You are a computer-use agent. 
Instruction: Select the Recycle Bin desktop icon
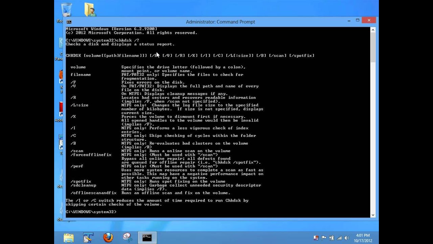pyautogui.click(x=66, y=10)
